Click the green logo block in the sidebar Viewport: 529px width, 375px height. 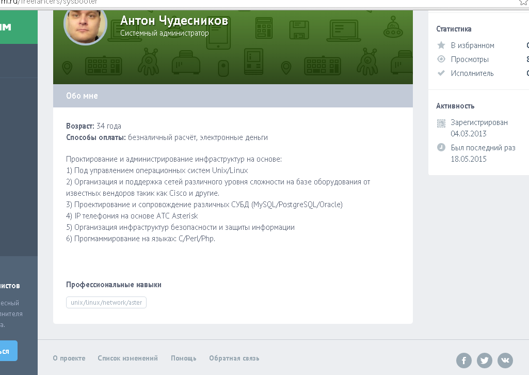click(19, 27)
